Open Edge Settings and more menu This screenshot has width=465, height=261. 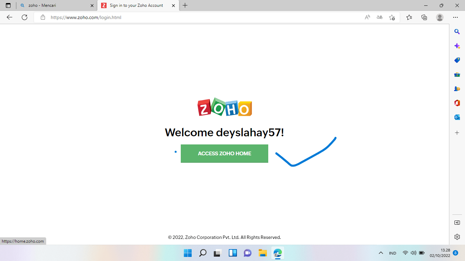click(x=455, y=17)
